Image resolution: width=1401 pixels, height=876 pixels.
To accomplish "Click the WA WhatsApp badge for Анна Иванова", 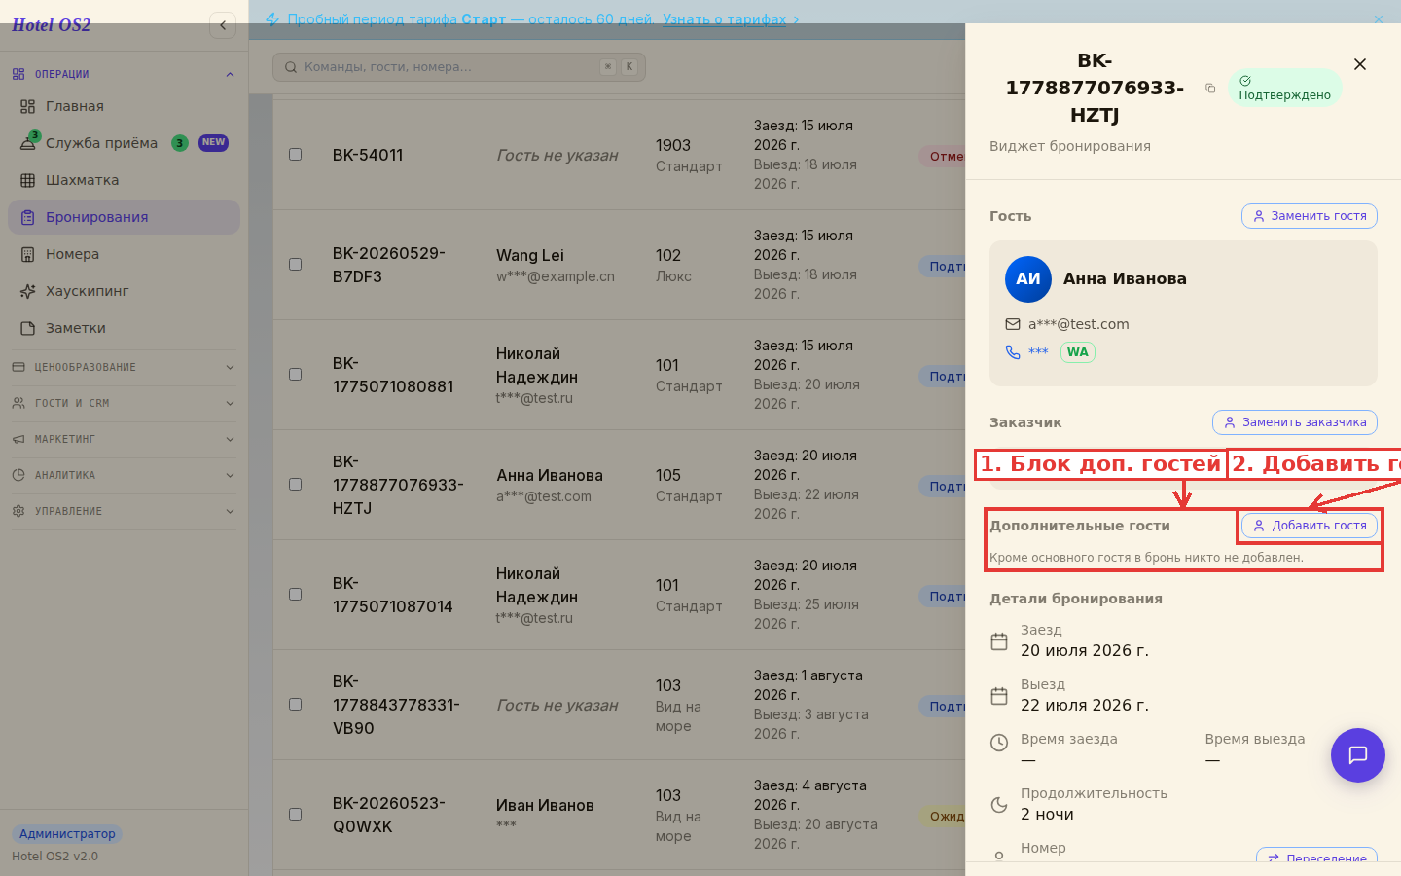I will pos(1077,352).
